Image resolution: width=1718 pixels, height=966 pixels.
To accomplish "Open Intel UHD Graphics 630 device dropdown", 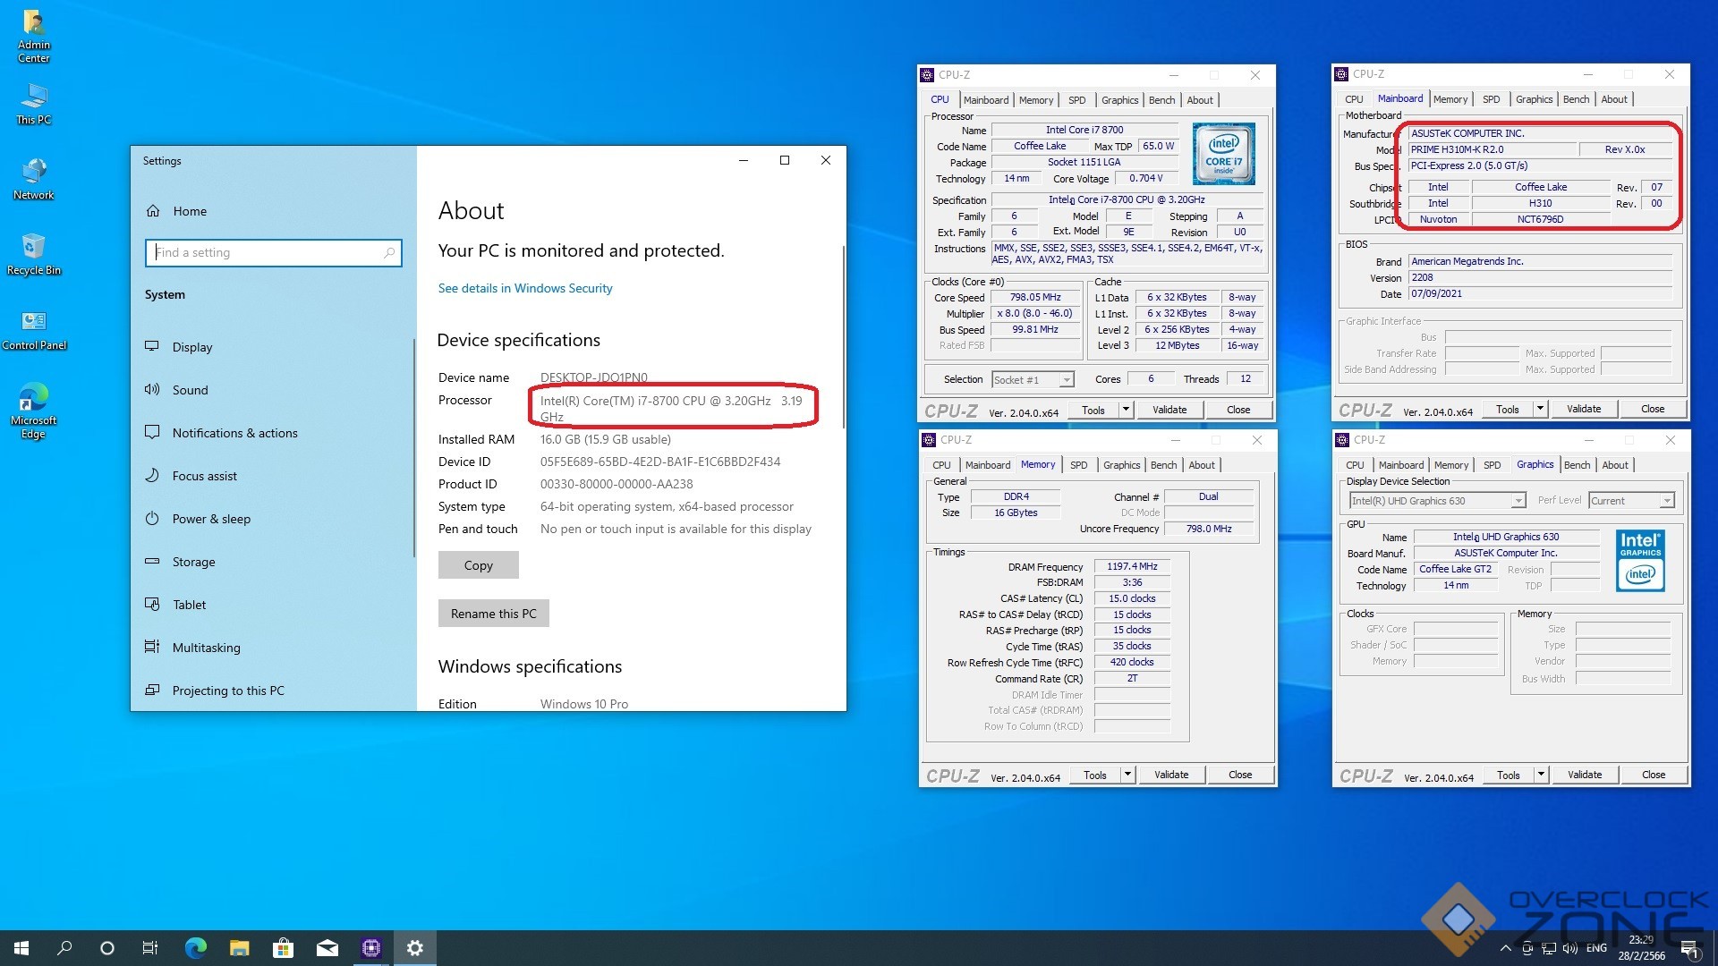I will click(1518, 501).
